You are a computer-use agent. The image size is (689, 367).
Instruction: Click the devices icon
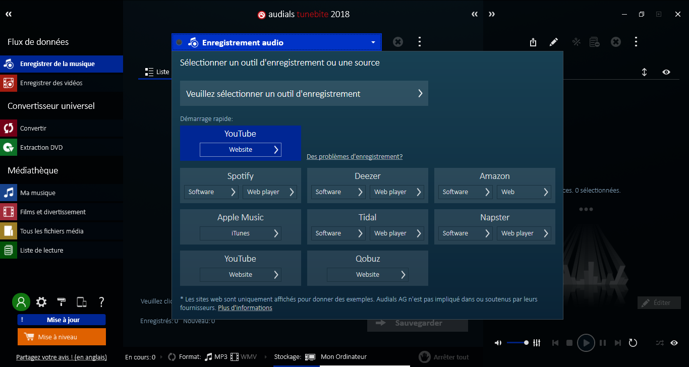(82, 302)
